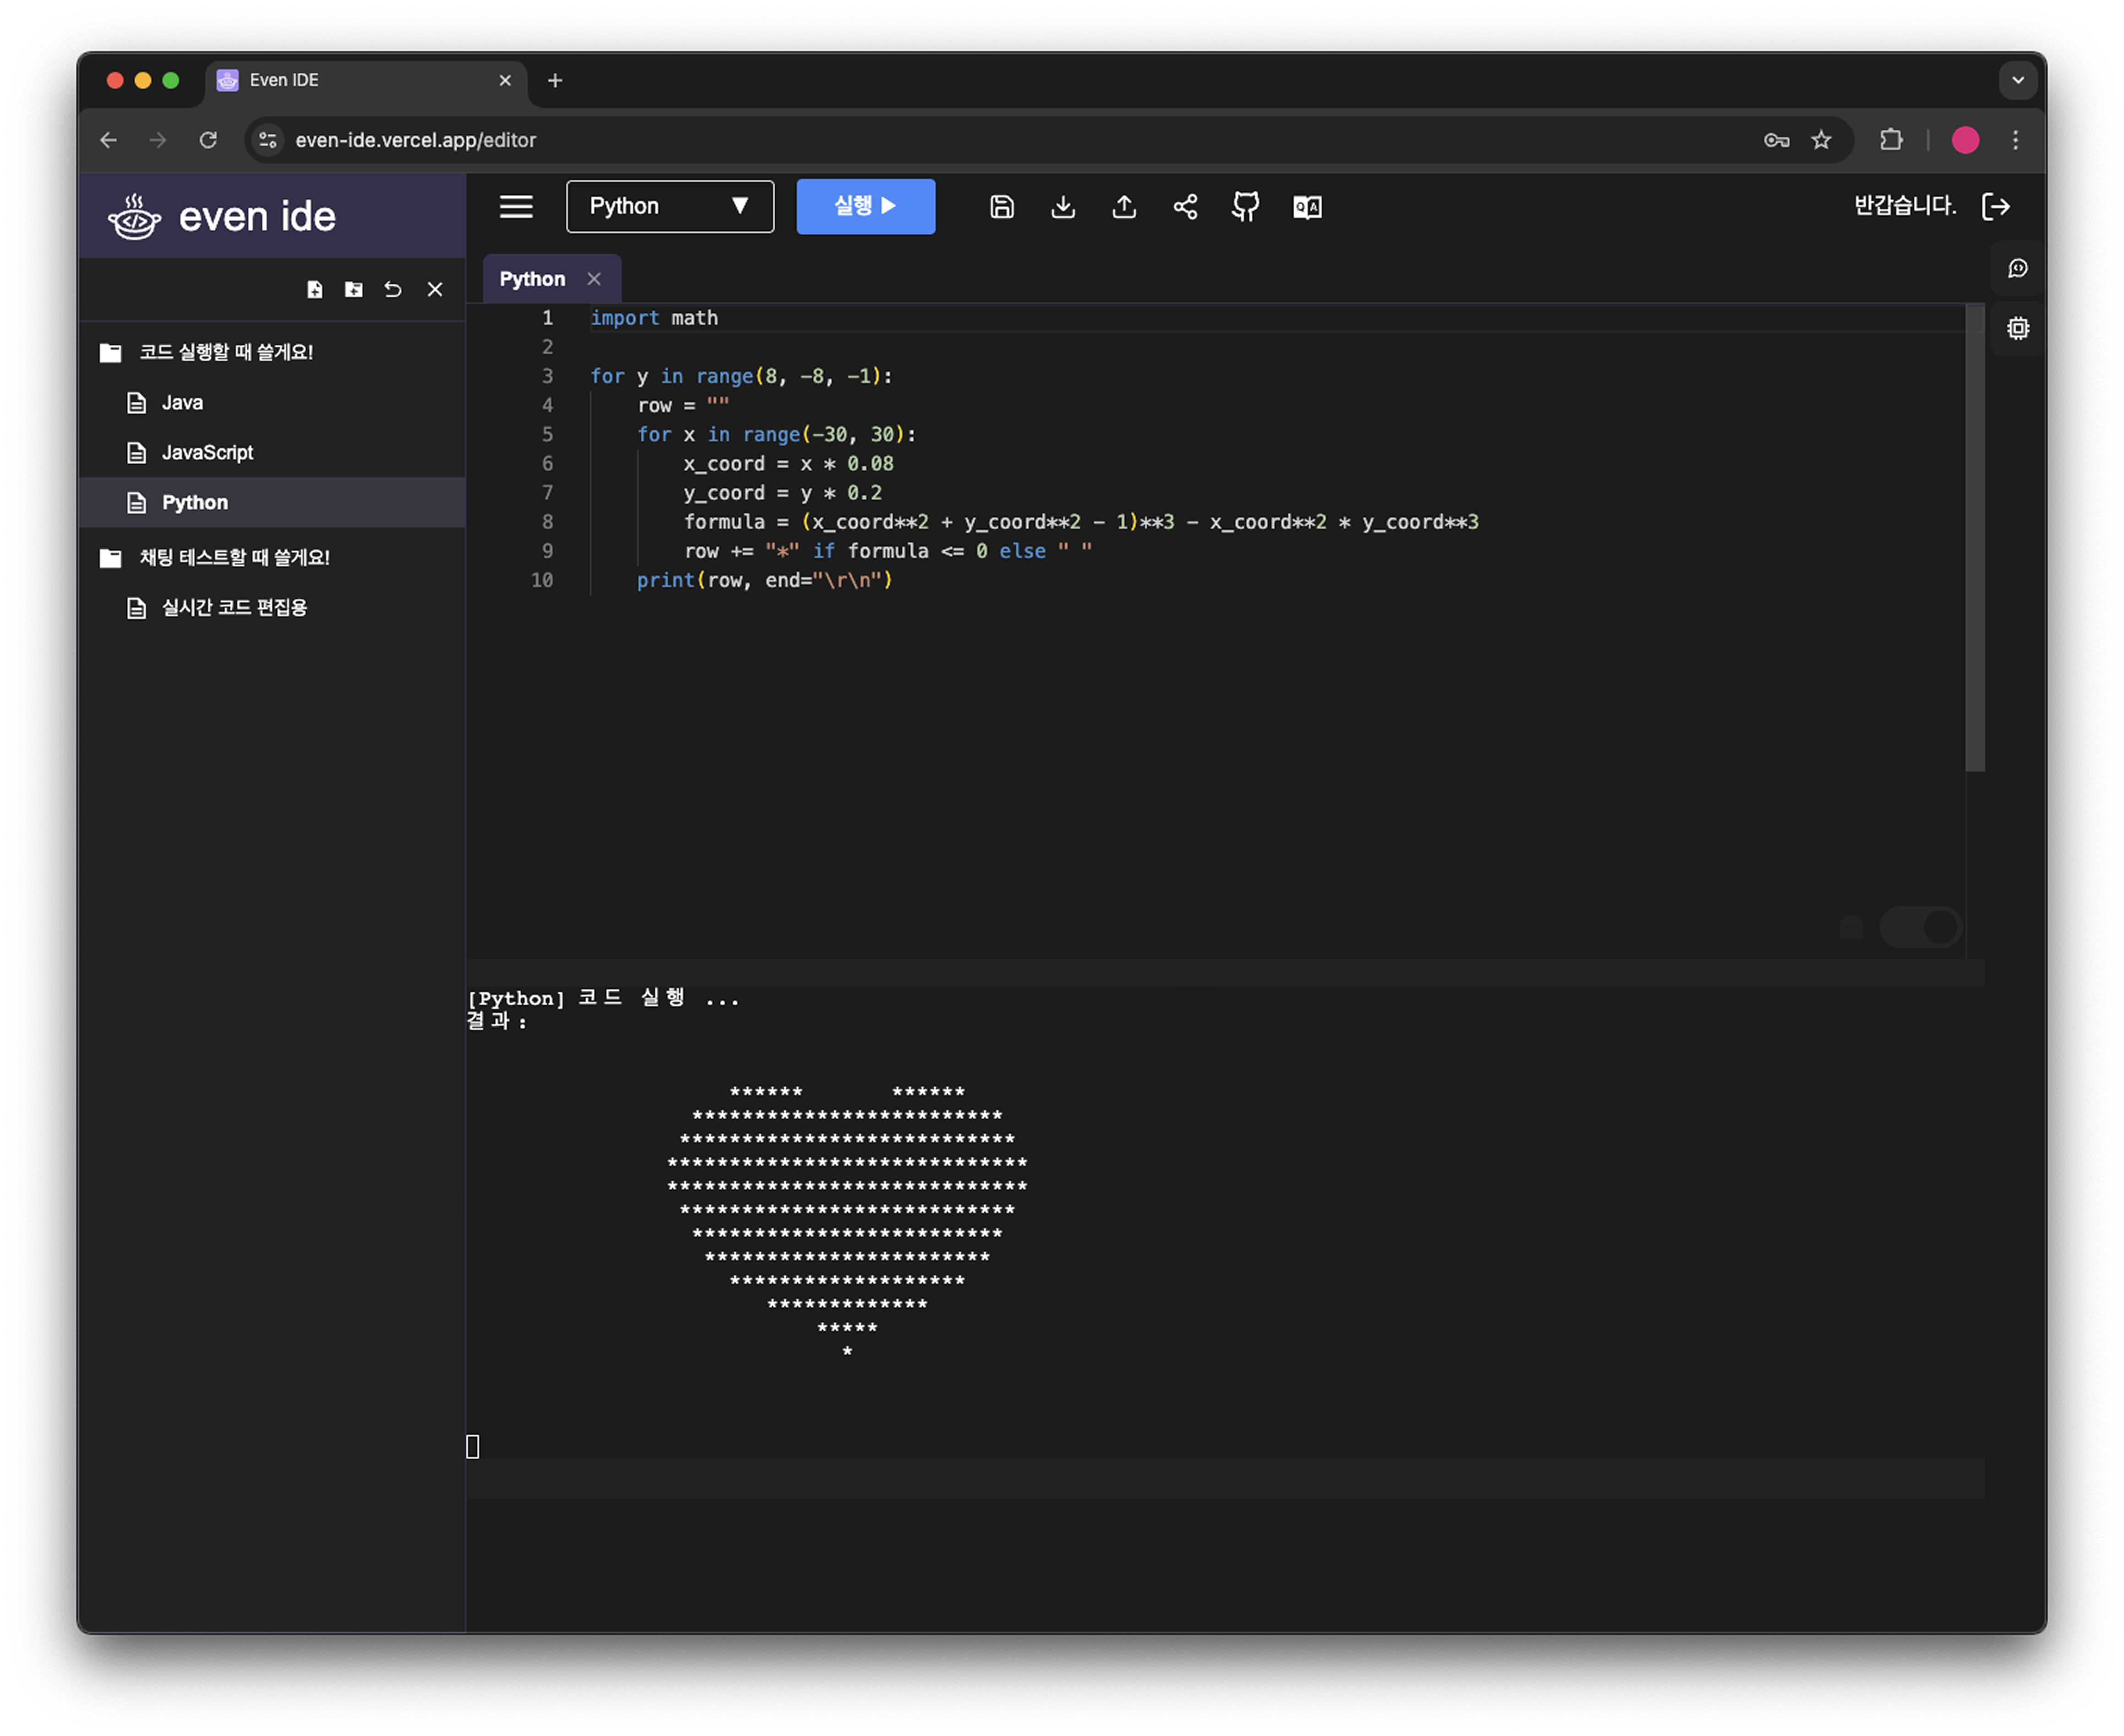Screen dimensions: 2124x1736
Task: Click the 반갑습니다. greeting text
Action: click(x=1904, y=206)
